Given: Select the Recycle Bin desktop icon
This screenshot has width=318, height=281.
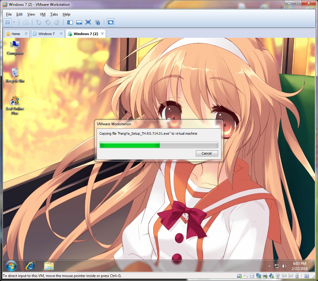Looking at the screenshot, I should coord(15,76).
